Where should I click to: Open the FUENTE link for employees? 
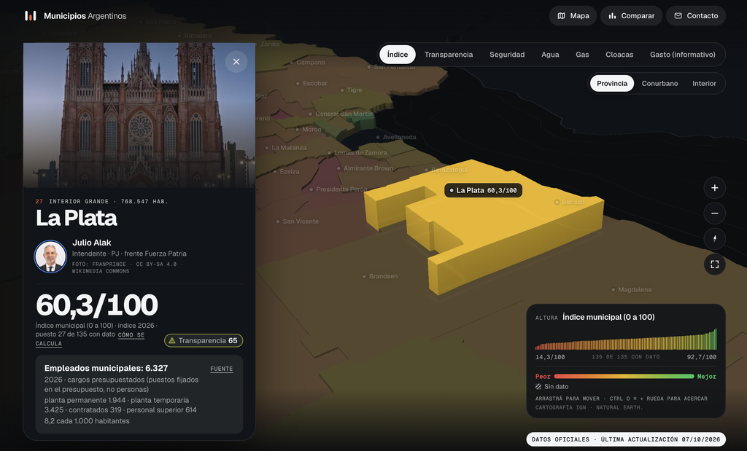(x=222, y=369)
